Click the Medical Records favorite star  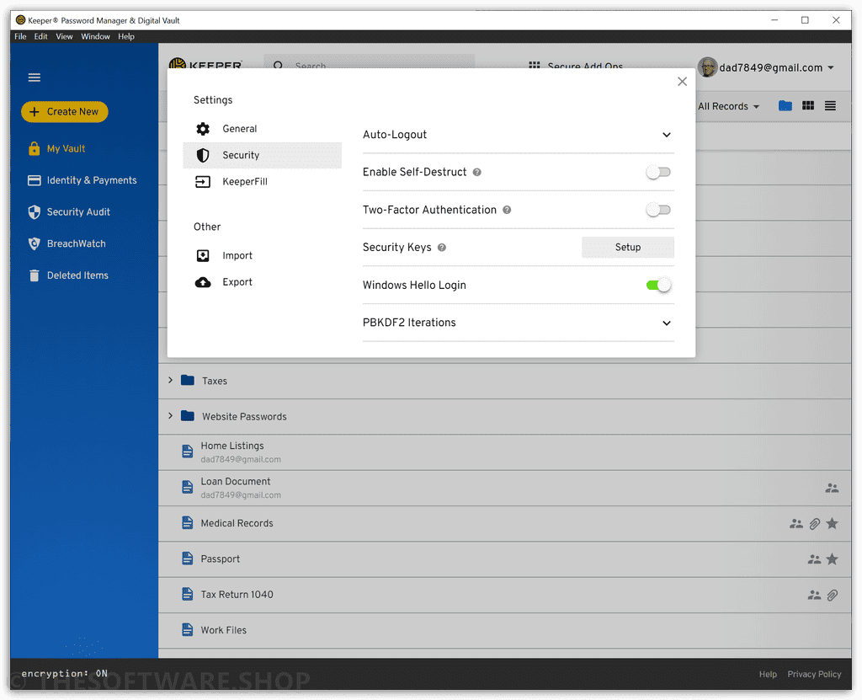pos(832,523)
